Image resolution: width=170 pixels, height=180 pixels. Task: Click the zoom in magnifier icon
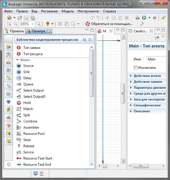(x=38, y=24)
